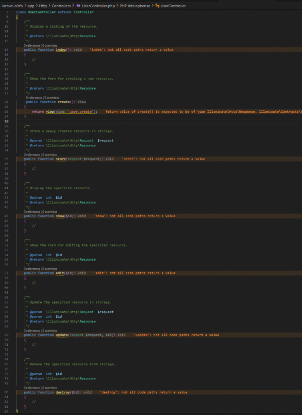Click line number 57 in the gutter
This screenshot has width=302, height=415.
[x=7, y=273]
